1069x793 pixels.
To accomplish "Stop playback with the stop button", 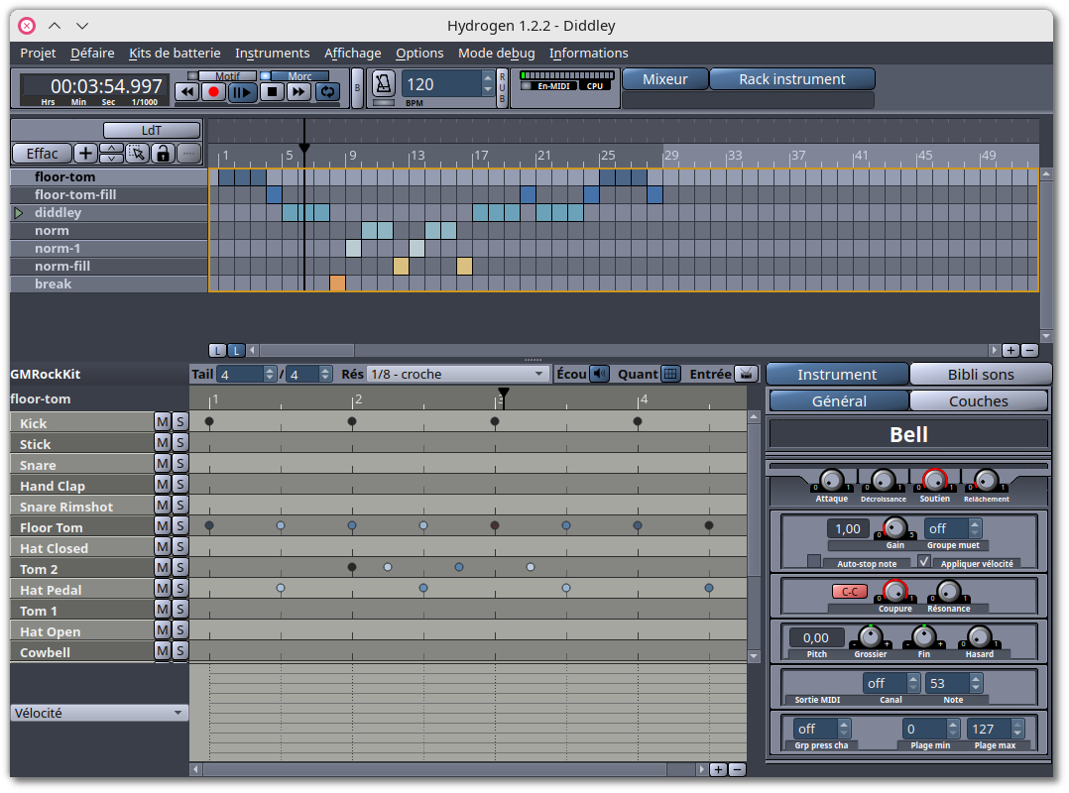I will point(272,92).
